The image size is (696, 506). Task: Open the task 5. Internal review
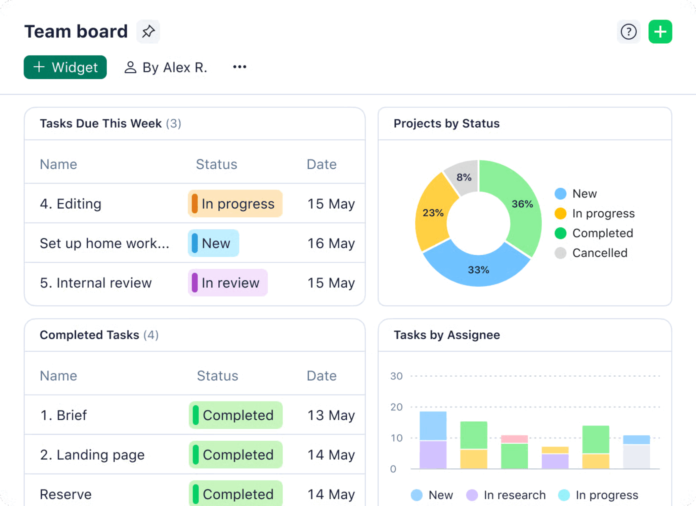click(x=95, y=283)
